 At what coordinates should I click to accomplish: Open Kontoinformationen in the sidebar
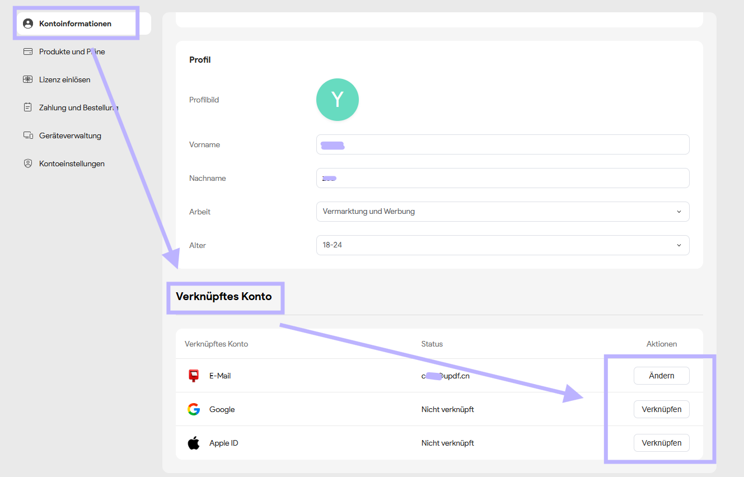coord(84,24)
